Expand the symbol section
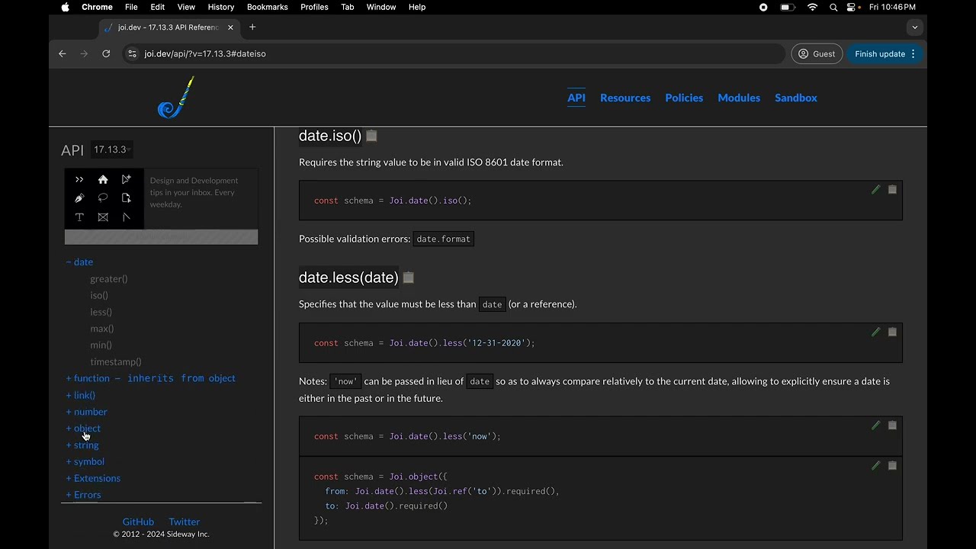Viewport: 976px width, 549px height. tap(85, 461)
